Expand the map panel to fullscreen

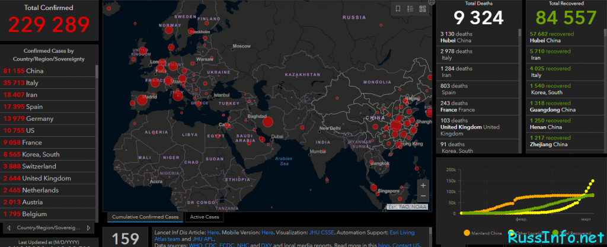point(432,2)
